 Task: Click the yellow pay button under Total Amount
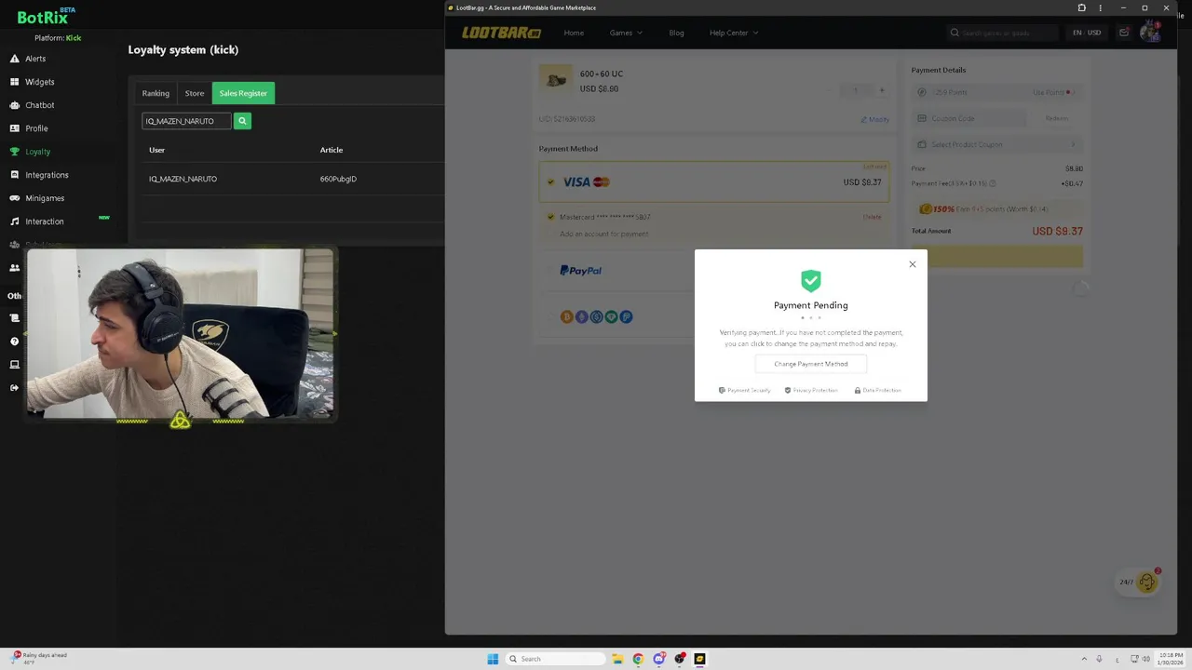[996, 257]
